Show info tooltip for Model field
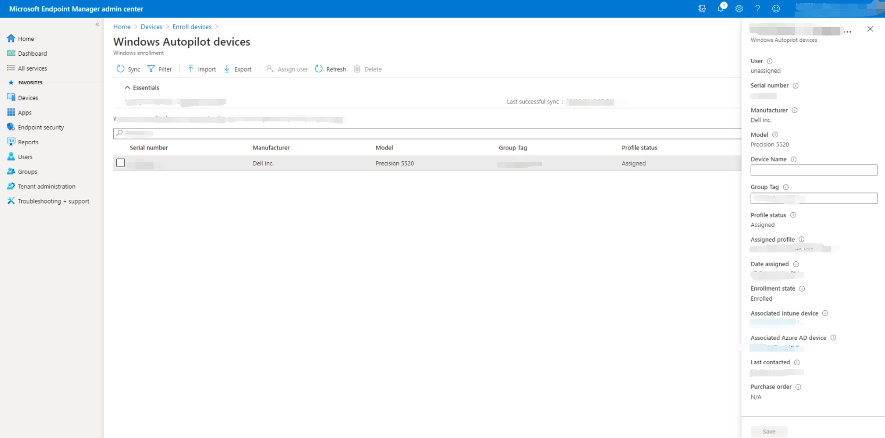885x438 pixels. (775, 135)
